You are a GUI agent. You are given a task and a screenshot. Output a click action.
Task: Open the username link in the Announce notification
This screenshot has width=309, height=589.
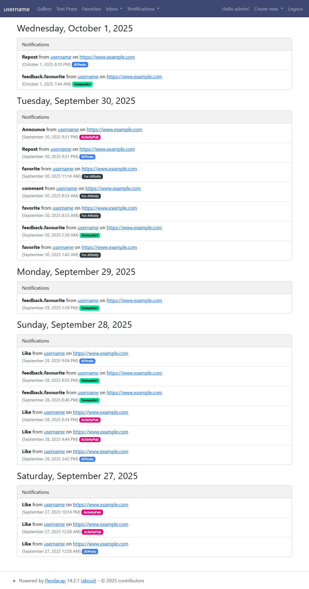click(68, 130)
